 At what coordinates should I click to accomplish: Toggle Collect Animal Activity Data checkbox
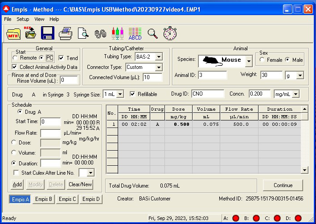(15, 67)
